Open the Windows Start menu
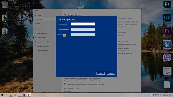This screenshot has width=173, height=97. 2,95
